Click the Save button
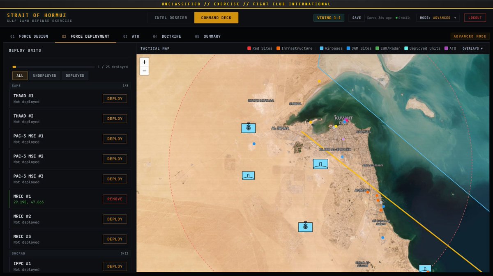Screen dimensions: 493x276 pos(357,18)
